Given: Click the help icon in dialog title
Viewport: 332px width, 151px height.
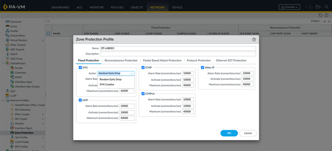Looking at the screenshot, I should [x=254, y=39].
